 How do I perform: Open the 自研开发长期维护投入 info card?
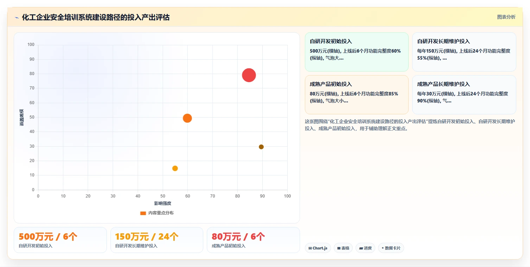tap(464, 52)
